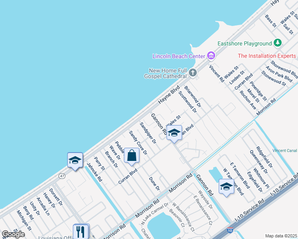
Task: Click the Vincent Canal label
Action: (x=284, y=151)
